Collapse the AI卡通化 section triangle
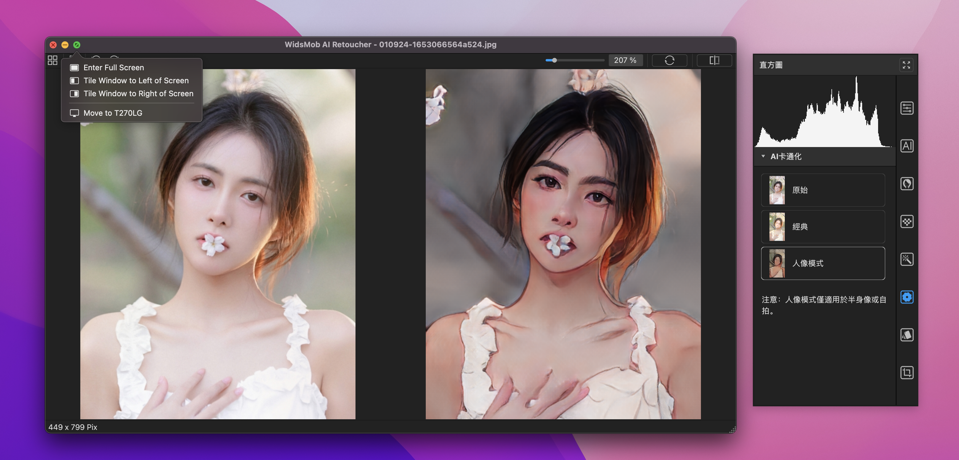 point(763,156)
